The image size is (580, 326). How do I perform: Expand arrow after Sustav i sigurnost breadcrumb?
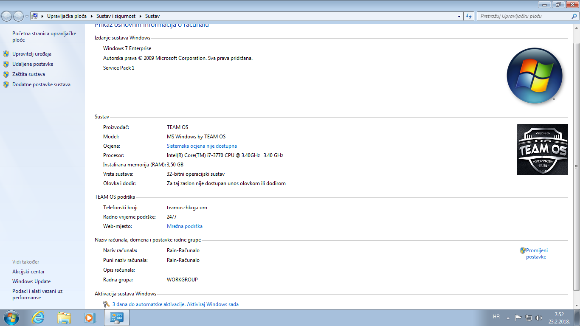[x=141, y=16]
